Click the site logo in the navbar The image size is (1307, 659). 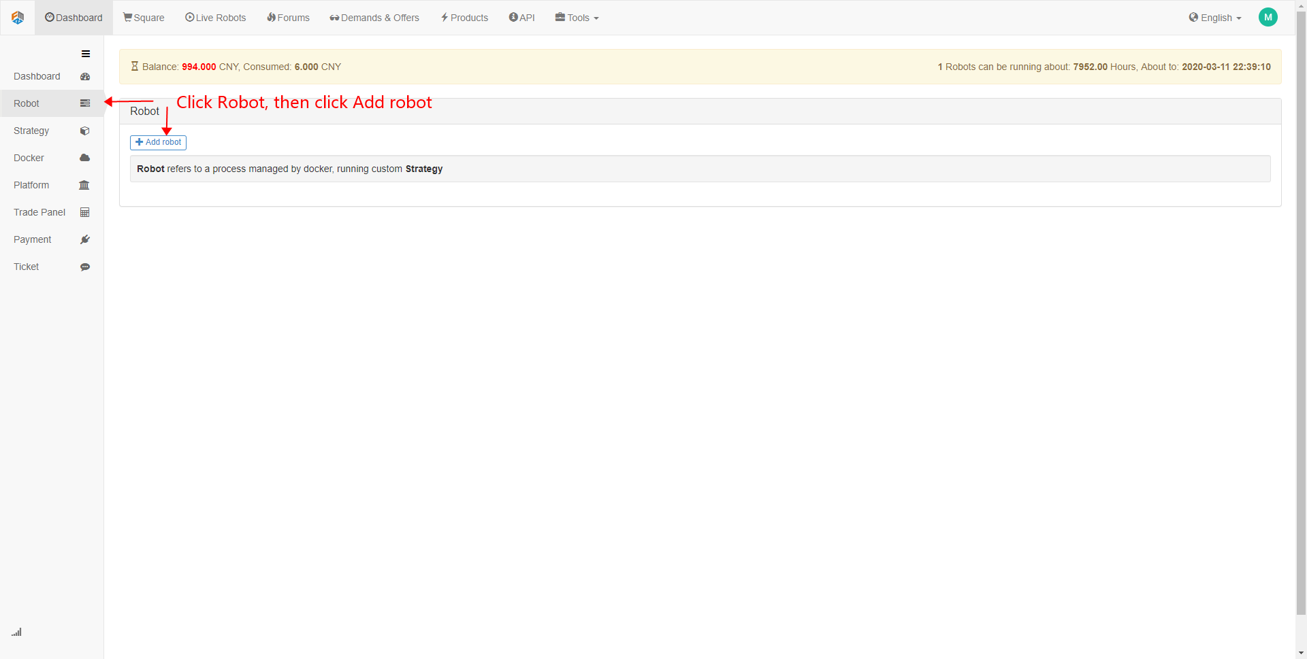tap(18, 18)
